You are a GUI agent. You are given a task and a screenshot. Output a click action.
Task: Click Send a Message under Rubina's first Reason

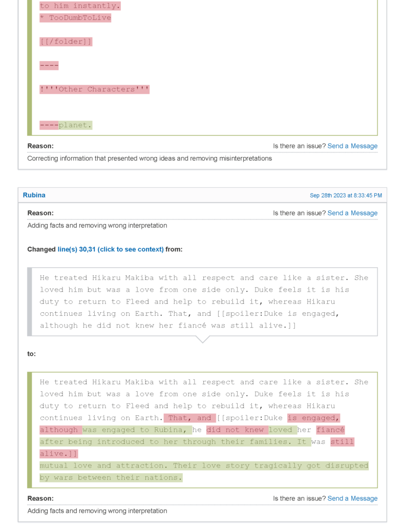(x=352, y=213)
